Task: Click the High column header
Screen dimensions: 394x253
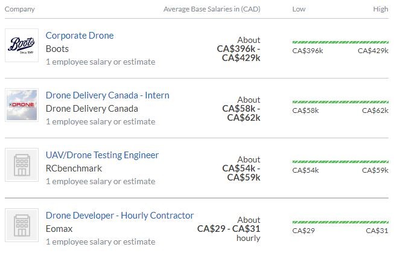Action: tap(381, 9)
